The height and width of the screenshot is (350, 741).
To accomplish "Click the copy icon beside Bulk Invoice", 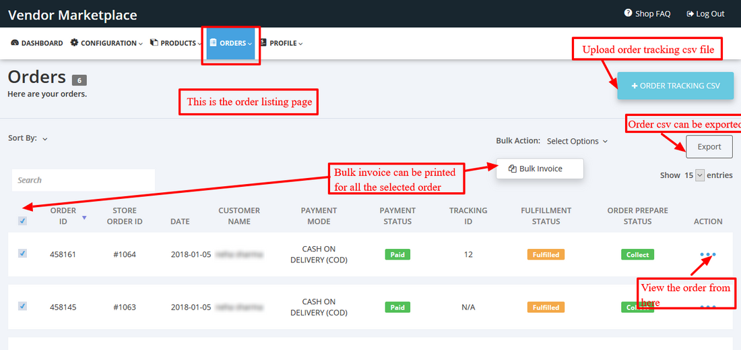I will pyautogui.click(x=512, y=169).
